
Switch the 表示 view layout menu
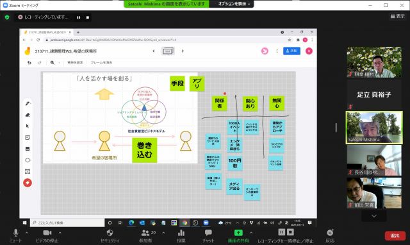[x=397, y=16]
